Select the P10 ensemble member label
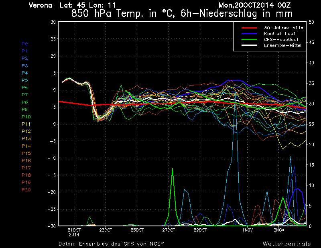321x248 pixels. click(25, 117)
